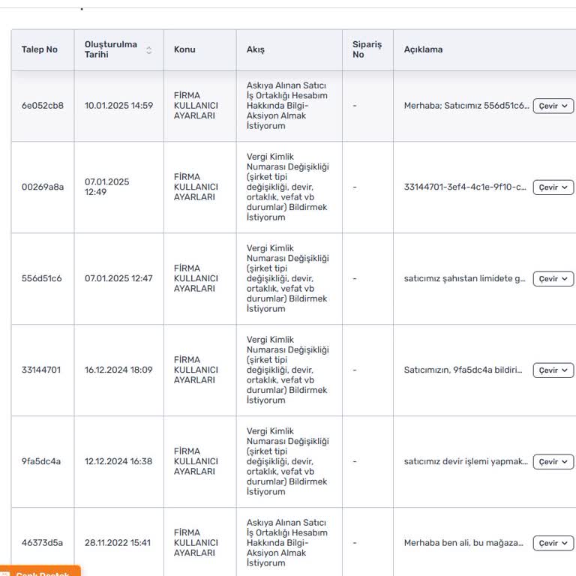Open request number 33144701
Image resolution: width=576 pixels, height=576 pixels.
(41, 370)
